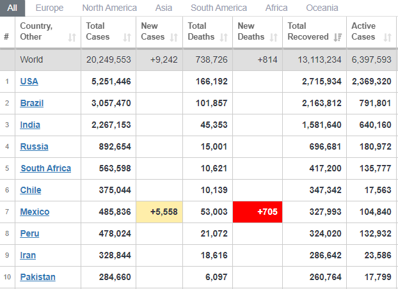This screenshot has width=398, height=289.
Task: Open the North America tab
Action: click(109, 8)
